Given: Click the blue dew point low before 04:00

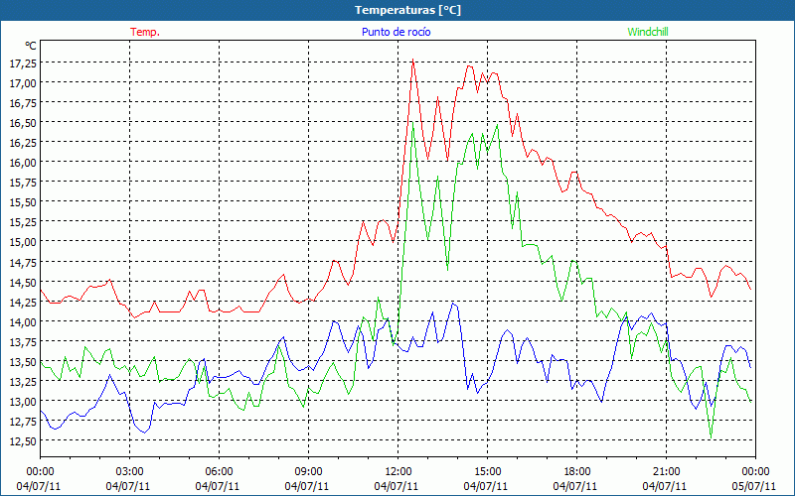Looking at the screenshot, I should tap(144, 433).
